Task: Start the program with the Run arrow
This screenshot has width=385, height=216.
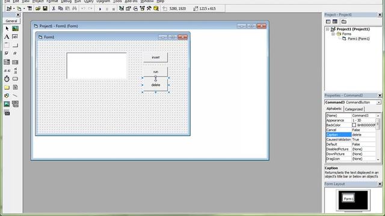Action: [100, 9]
